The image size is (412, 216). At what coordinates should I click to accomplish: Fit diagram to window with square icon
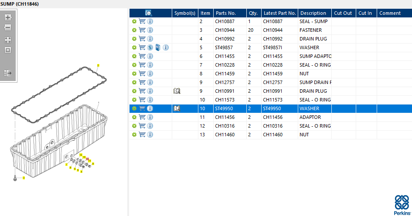coord(8,50)
